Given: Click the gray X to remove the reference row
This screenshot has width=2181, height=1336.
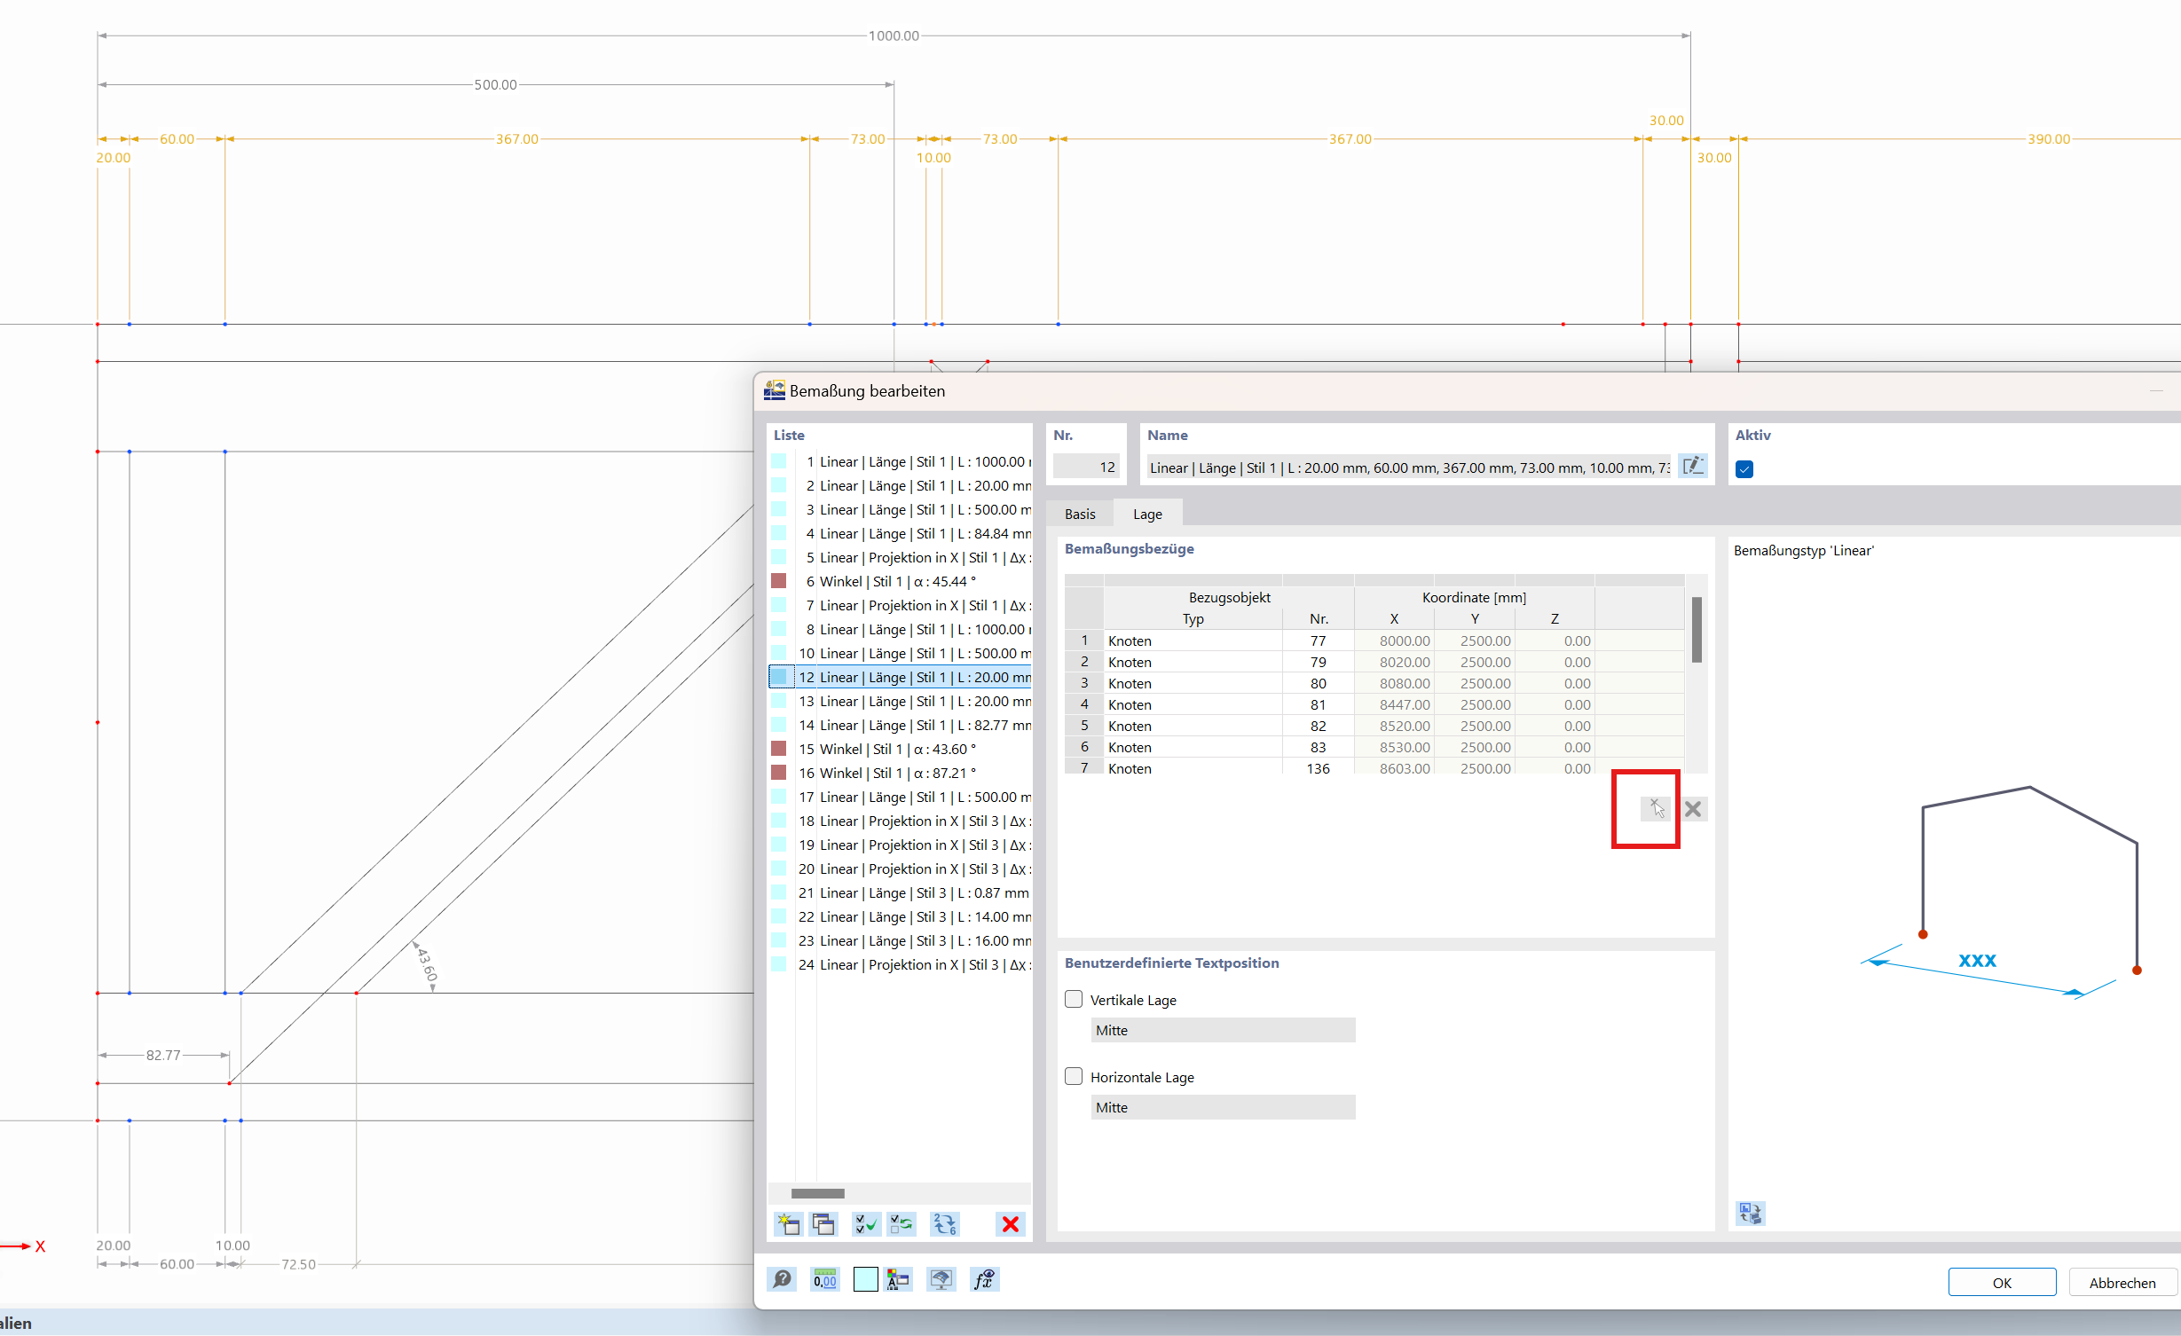Looking at the screenshot, I should coord(1693,808).
